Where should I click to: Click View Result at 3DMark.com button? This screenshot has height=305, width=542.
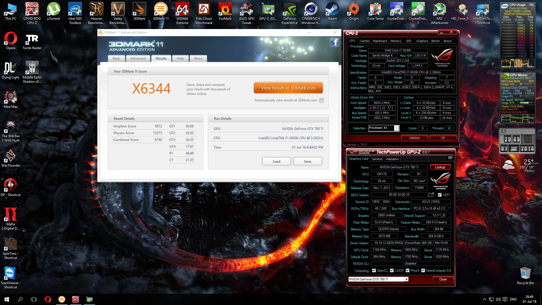pos(288,88)
